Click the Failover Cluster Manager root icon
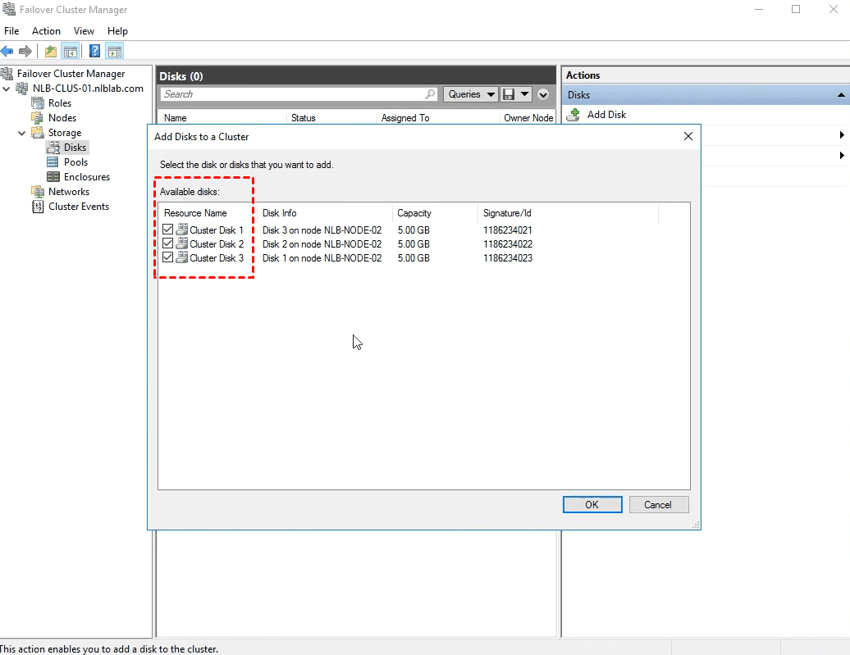The height and width of the screenshot is (655, 850). (7, 73)
